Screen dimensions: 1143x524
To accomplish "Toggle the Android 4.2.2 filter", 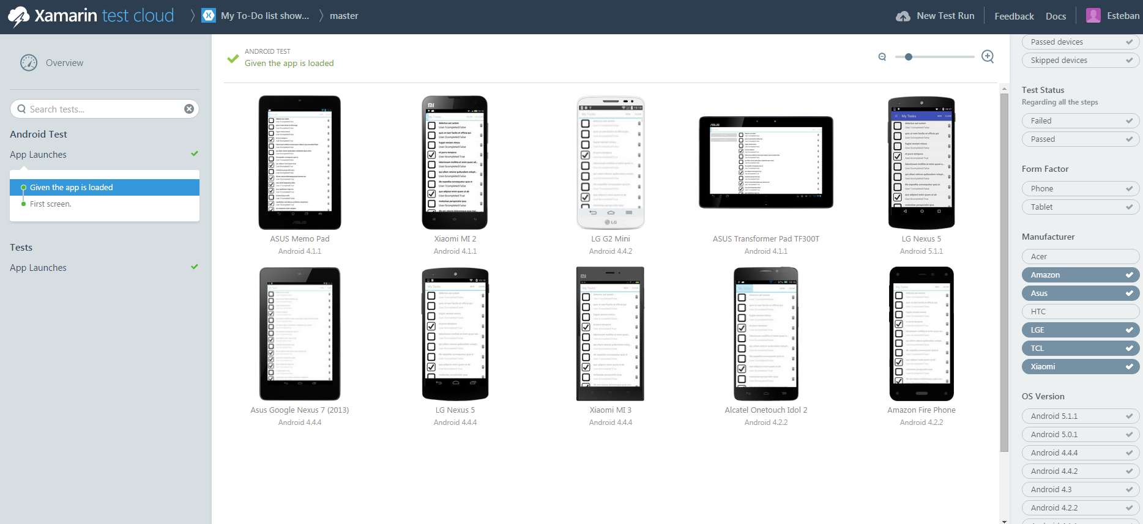I will point(1081,508).
